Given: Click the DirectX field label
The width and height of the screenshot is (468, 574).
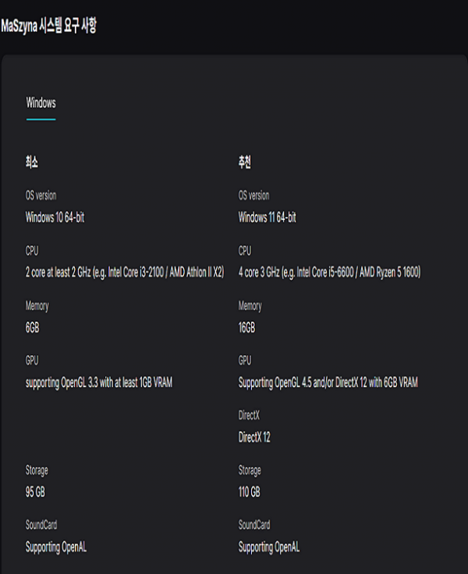Looking at the screenshot, I should 248,416.
